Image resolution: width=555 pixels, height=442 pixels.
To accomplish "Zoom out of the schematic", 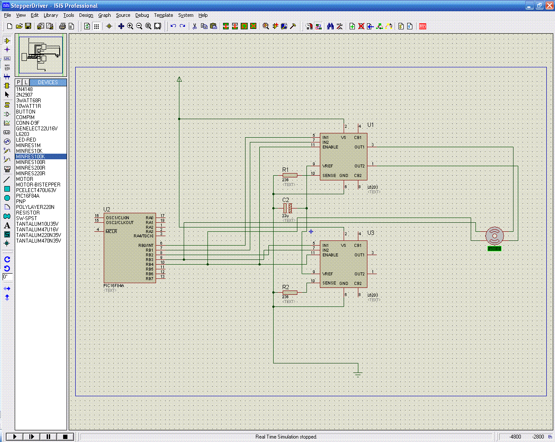I will pyautogui.click(x=139, y=26).
